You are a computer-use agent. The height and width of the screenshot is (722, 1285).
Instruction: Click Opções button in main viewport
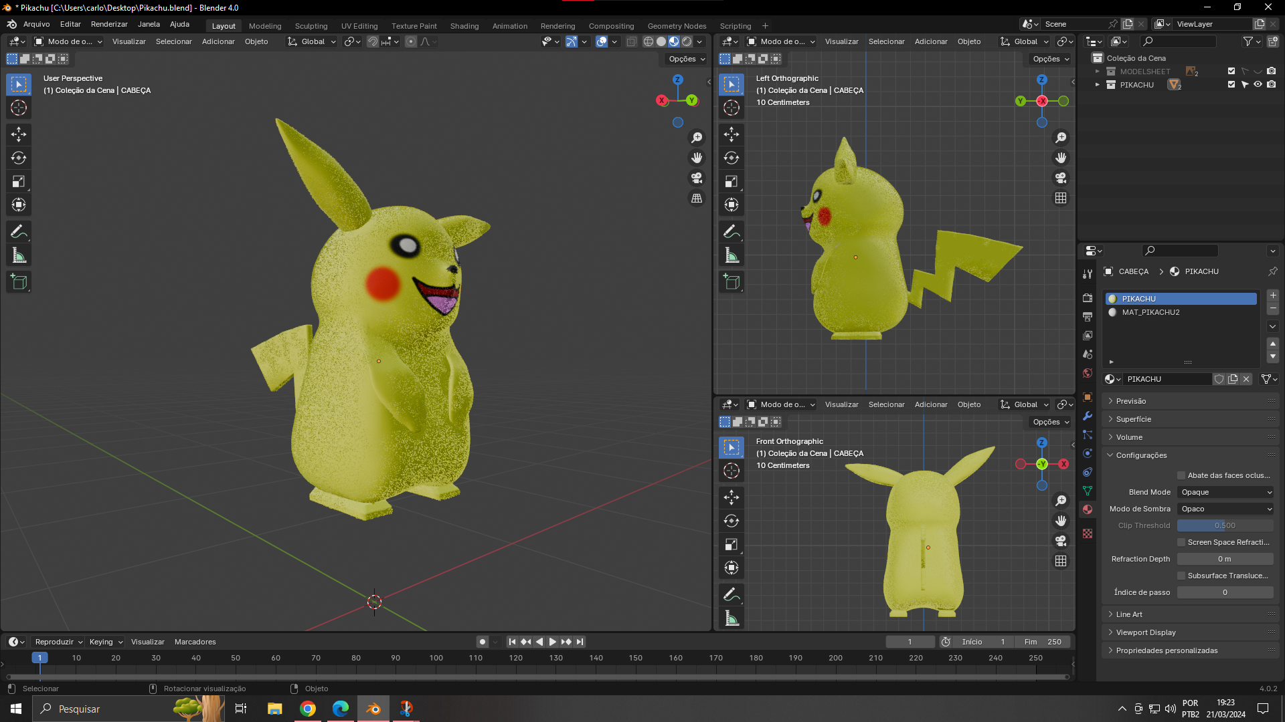pos(687,59)
